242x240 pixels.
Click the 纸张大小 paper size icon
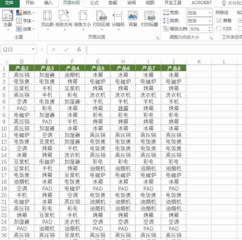click(x=83, y=16)
